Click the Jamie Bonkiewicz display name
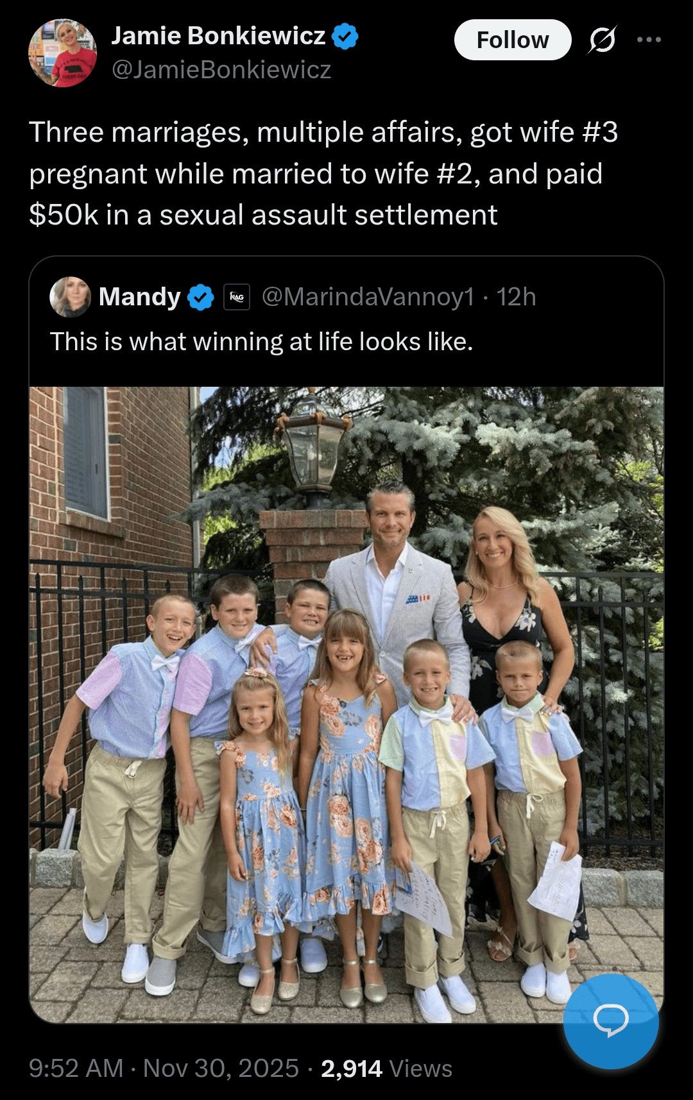This screenshot has height=1100, width=693. (x=218, y=36)
